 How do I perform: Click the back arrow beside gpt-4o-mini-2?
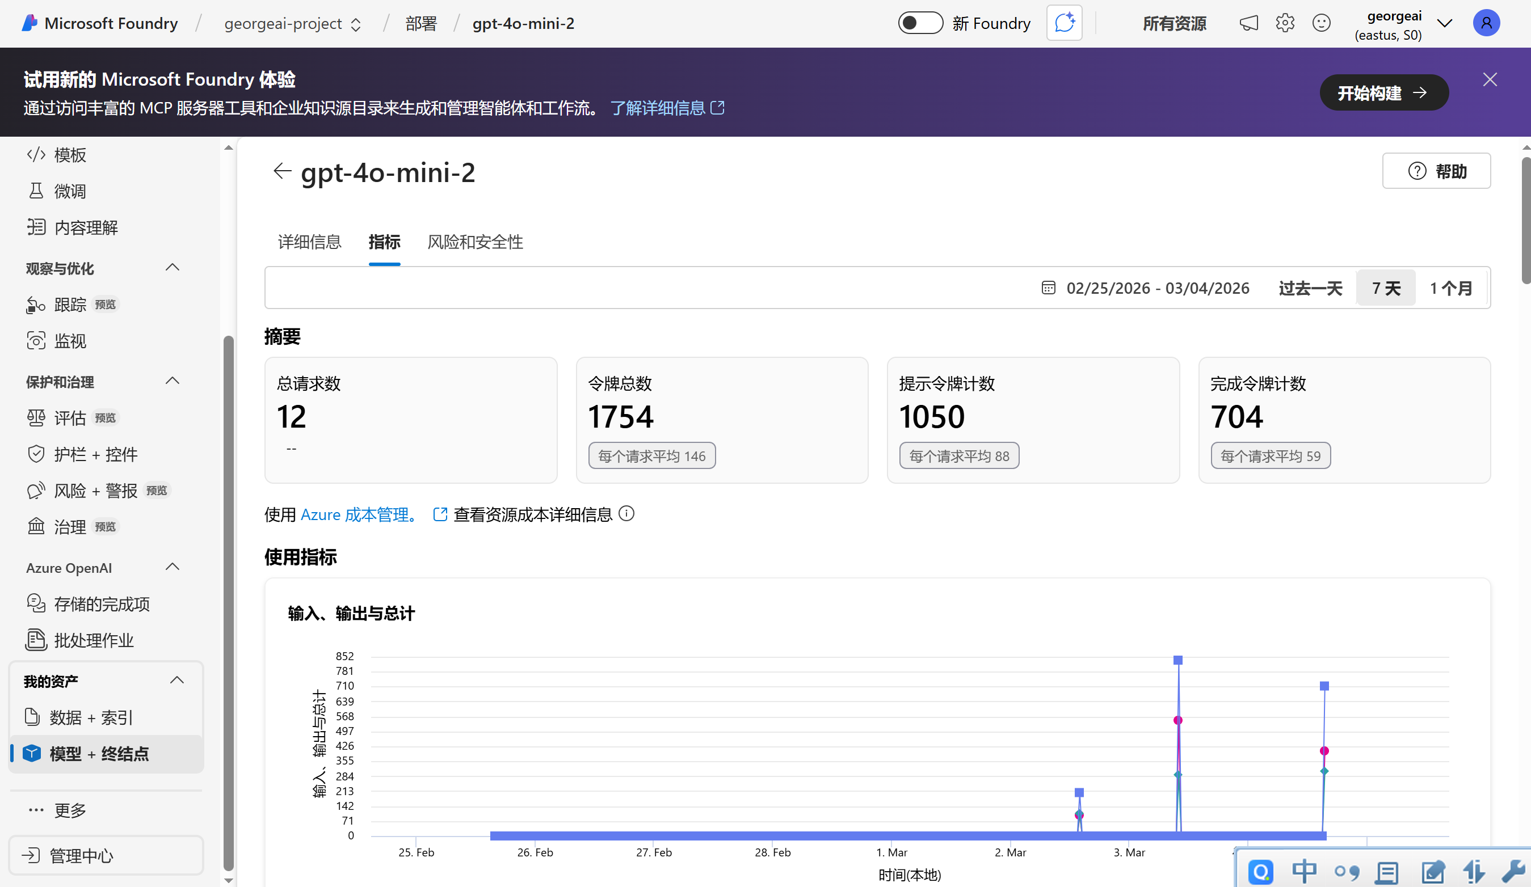[x=282, y=171]
